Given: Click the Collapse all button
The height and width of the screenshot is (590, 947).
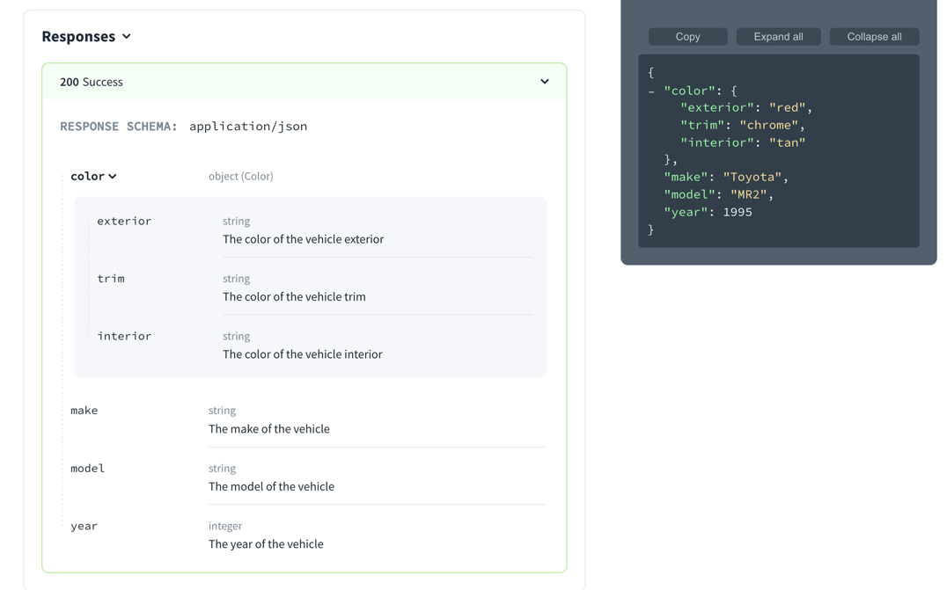Looking at the screenshot, I should pos(874,37).
